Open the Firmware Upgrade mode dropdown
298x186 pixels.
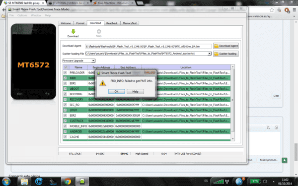pyautogui.click(x=79, y=61)
